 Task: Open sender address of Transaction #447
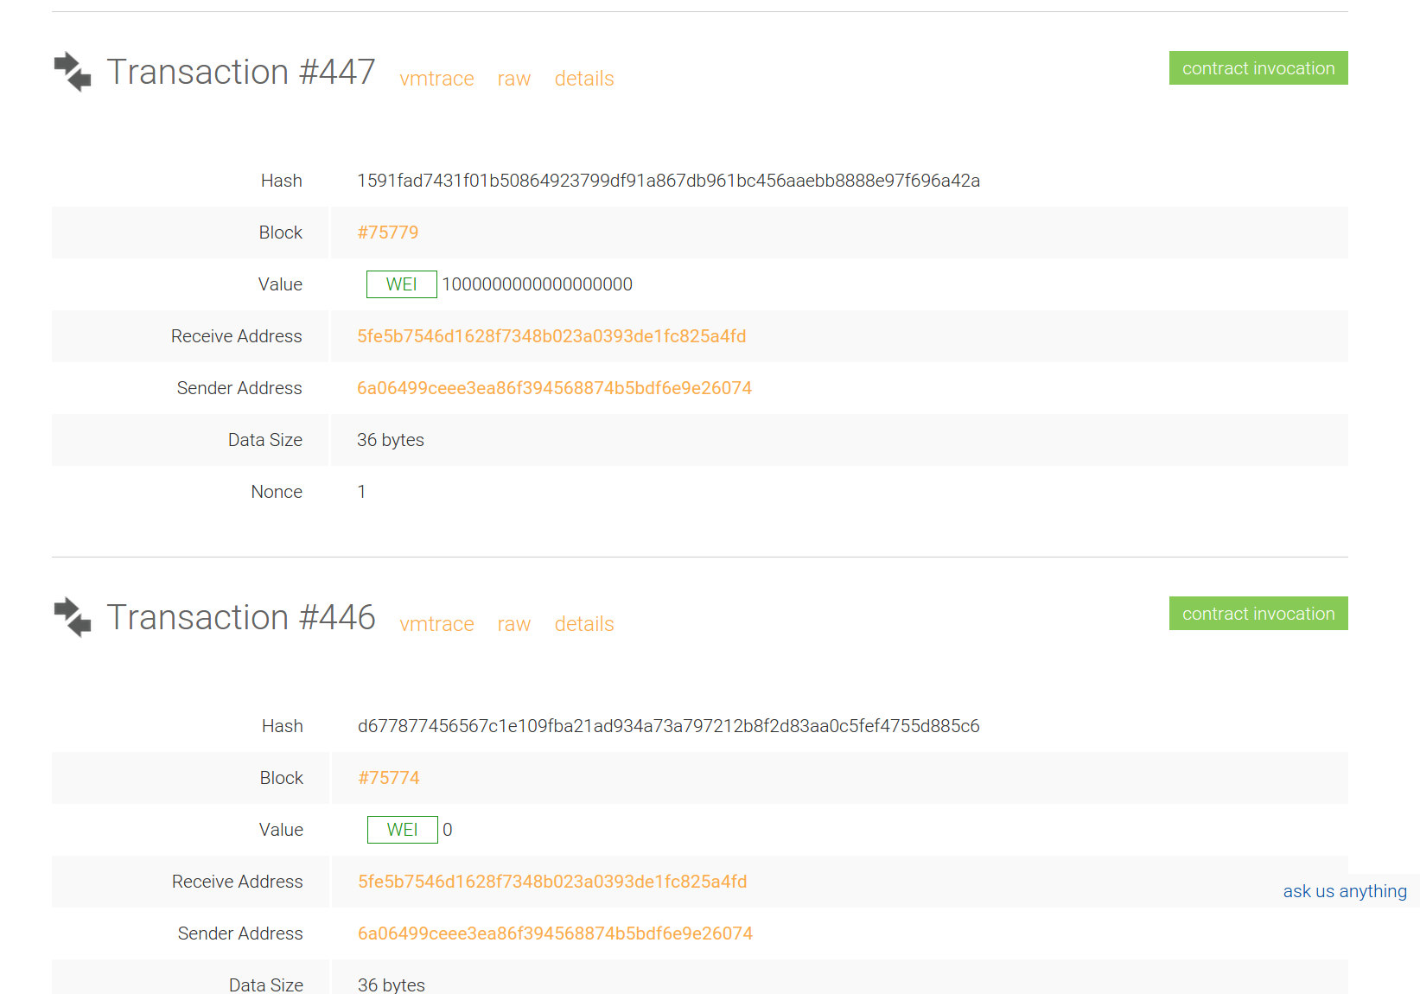pos(554,388)
